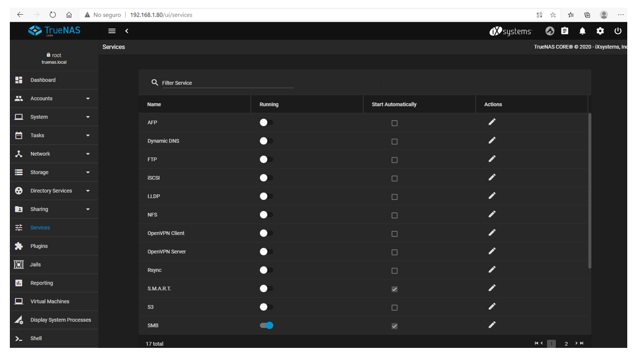This screenshot has height=355, width=636.
Task: Turn off the SMB running toggle
Action: click(x=267, y=325)
